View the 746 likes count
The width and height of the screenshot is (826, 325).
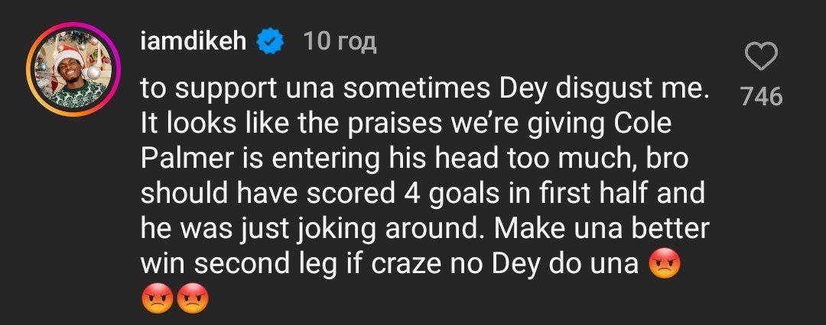click(761, 96)
